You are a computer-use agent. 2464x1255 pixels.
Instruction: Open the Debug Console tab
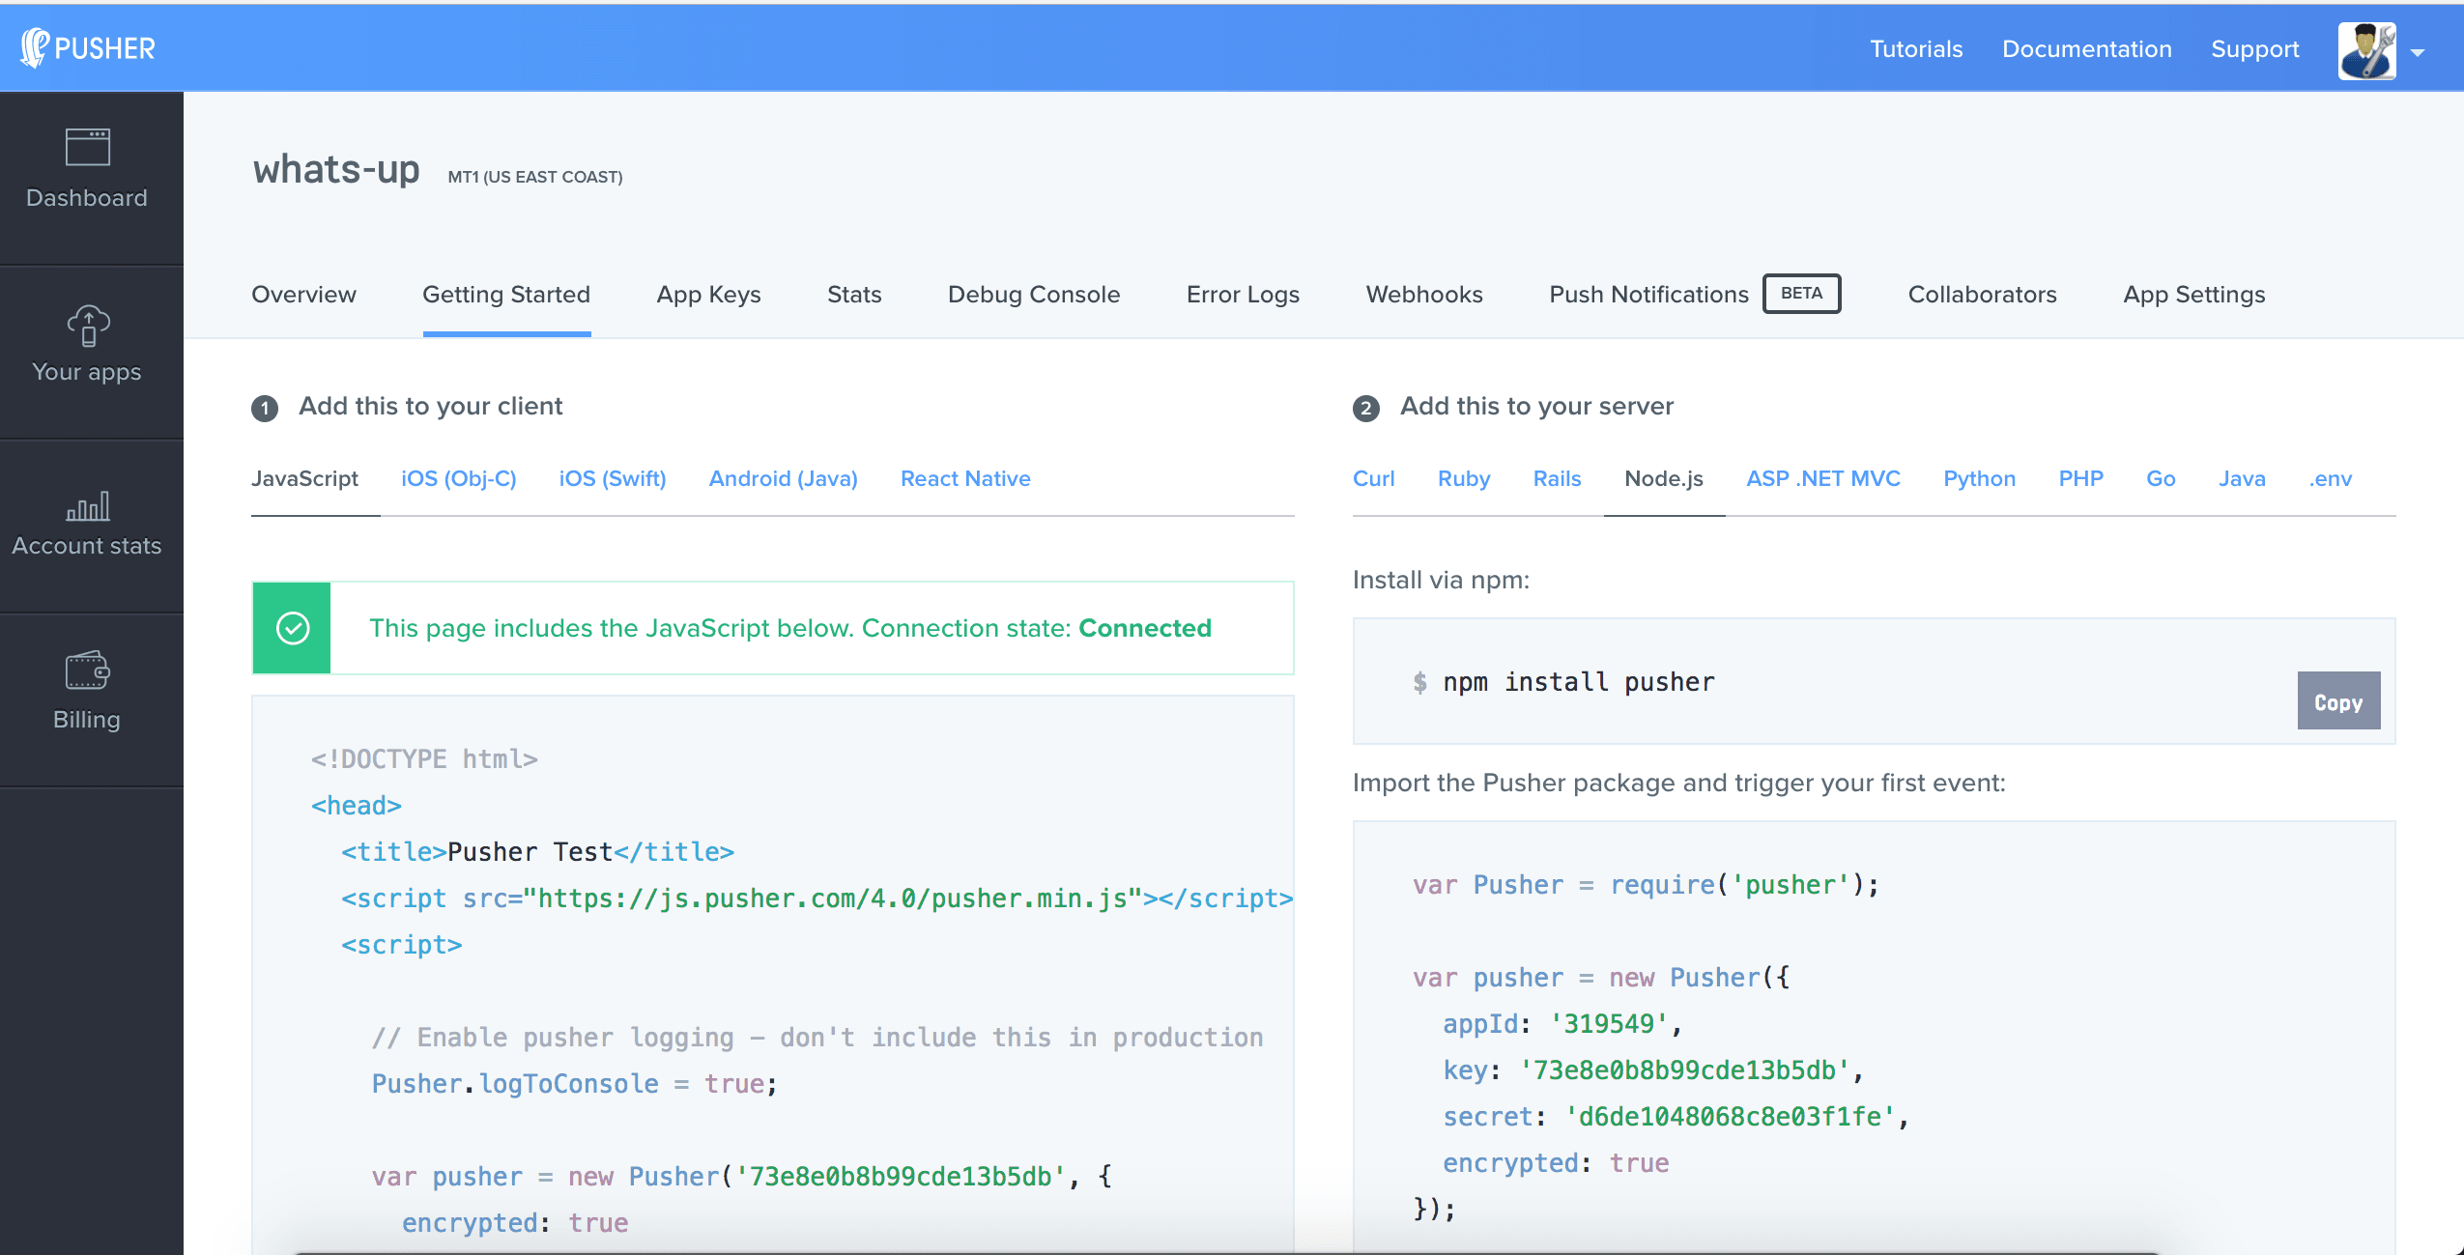click(x=1033, y=295)
